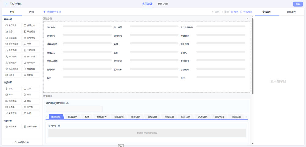Open the 字段回收站 recycle bin
306x147 pixels.
coord(22,142)
